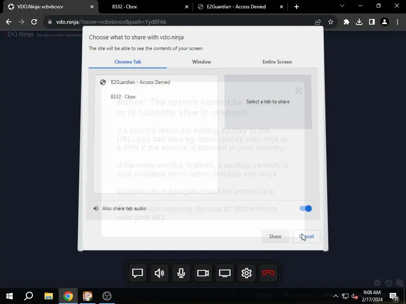The image size is (406, 304).
Task: Open Chrome downloads icon
Action: point(359,22)
